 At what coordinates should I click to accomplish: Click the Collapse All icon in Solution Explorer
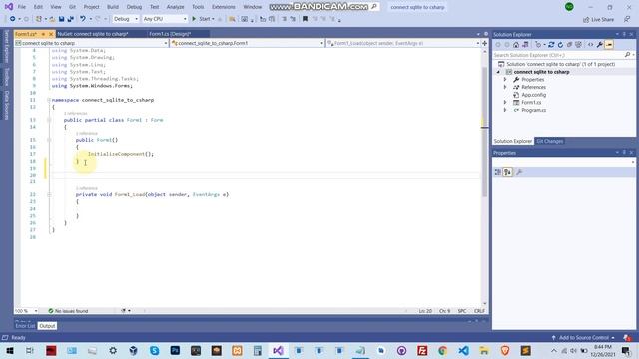569,45
